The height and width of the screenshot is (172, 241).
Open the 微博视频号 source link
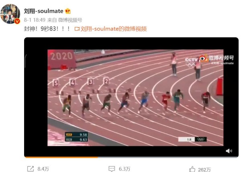tap(70, 20)
